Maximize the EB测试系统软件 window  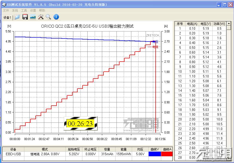click(x=225, y=5)
